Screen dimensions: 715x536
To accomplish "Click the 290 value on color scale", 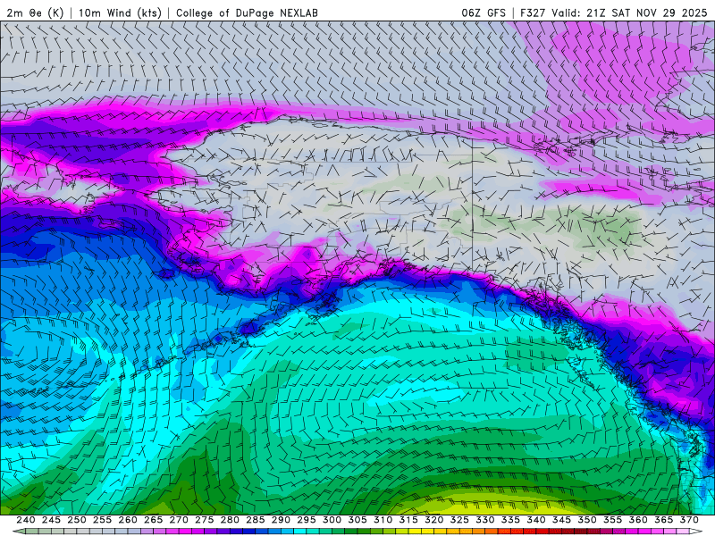I will 281,520.
